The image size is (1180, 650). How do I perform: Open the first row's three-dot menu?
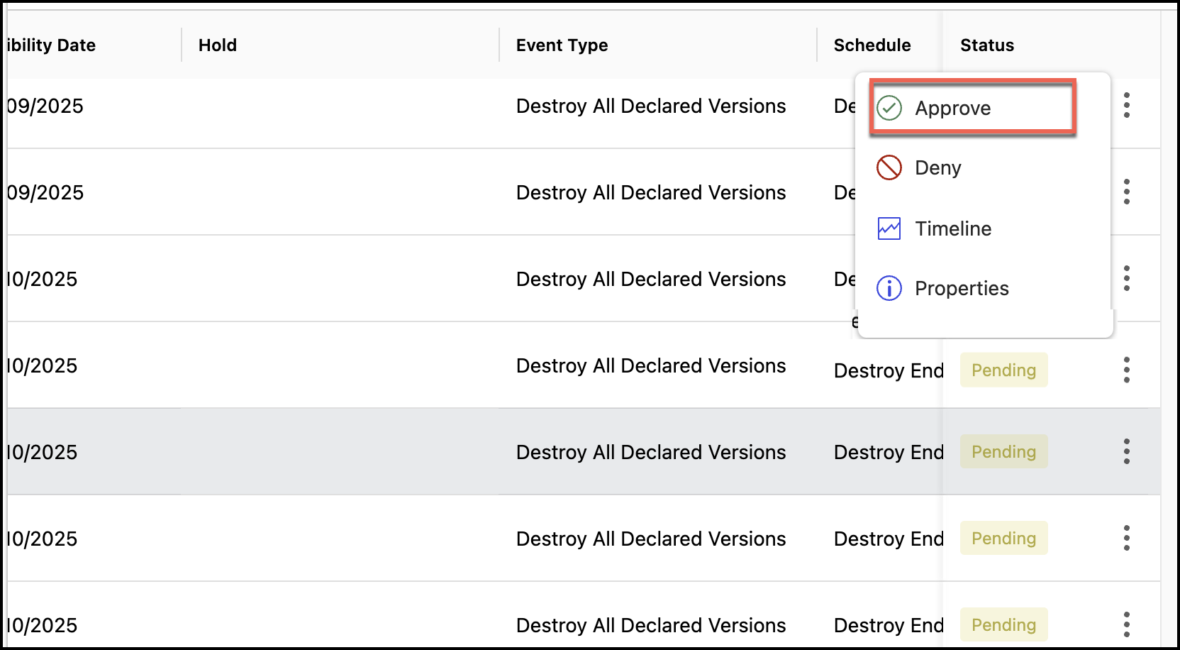point(1126,106)
